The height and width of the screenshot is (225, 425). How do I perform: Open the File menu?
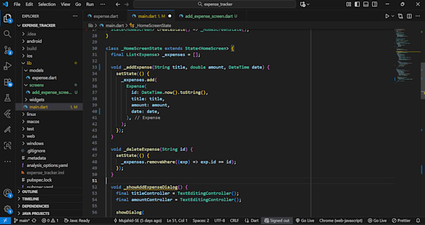pyautogui.click(x=17, y=4)
